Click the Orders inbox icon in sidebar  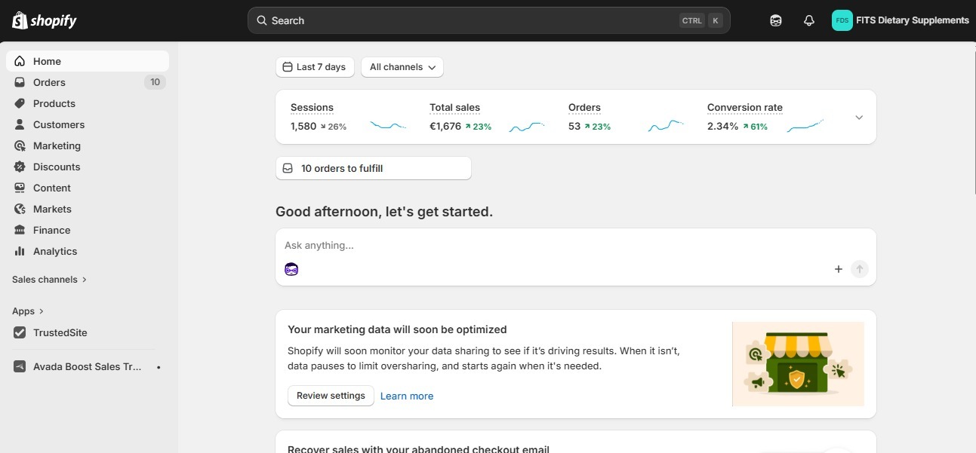pyautogui.click(x=20, y=82)
